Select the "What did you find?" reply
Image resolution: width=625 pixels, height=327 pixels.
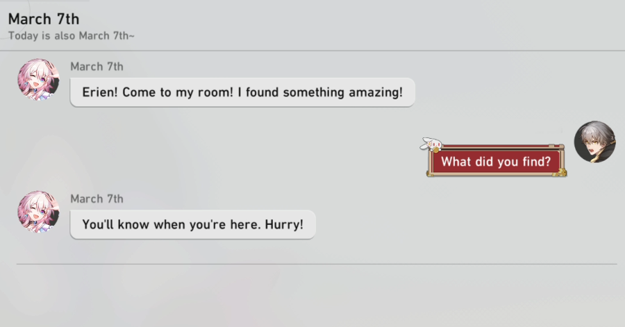496,162
